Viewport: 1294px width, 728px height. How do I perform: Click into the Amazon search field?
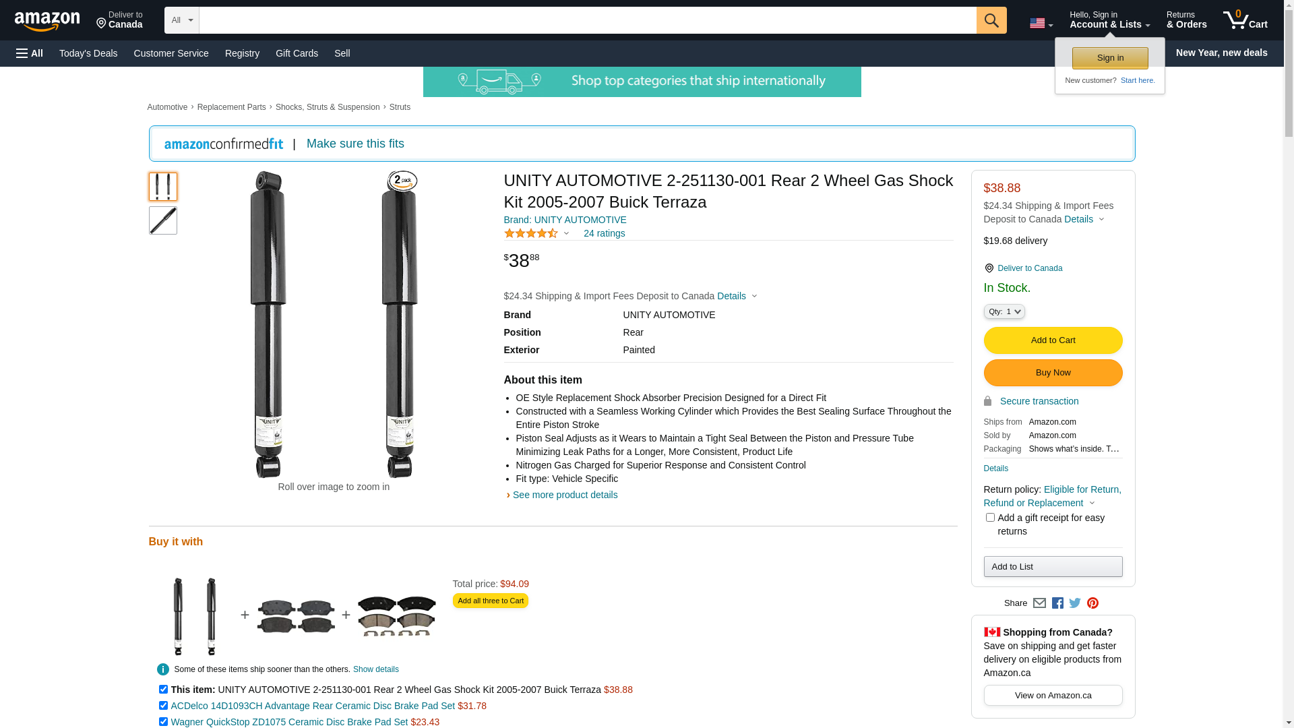[587, 20]
